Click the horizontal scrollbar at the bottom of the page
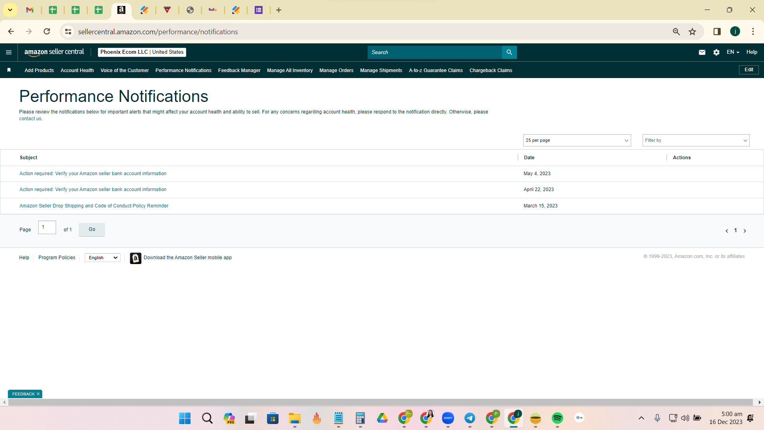This screenshot has width=764, height=430. (x=380, y=403)
